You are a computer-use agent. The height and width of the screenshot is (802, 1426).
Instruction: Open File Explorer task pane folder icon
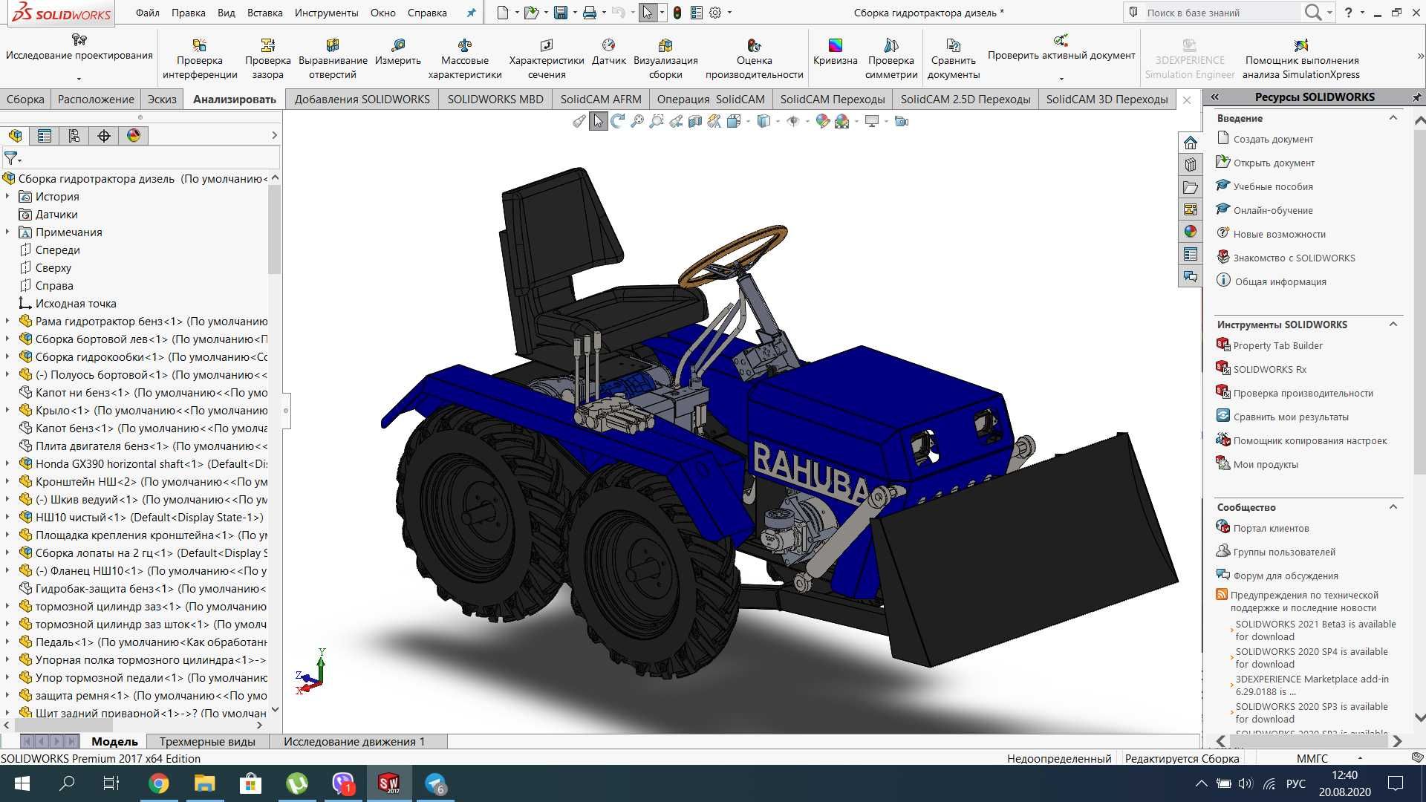pyautogui.click(x=1191, y=187)
